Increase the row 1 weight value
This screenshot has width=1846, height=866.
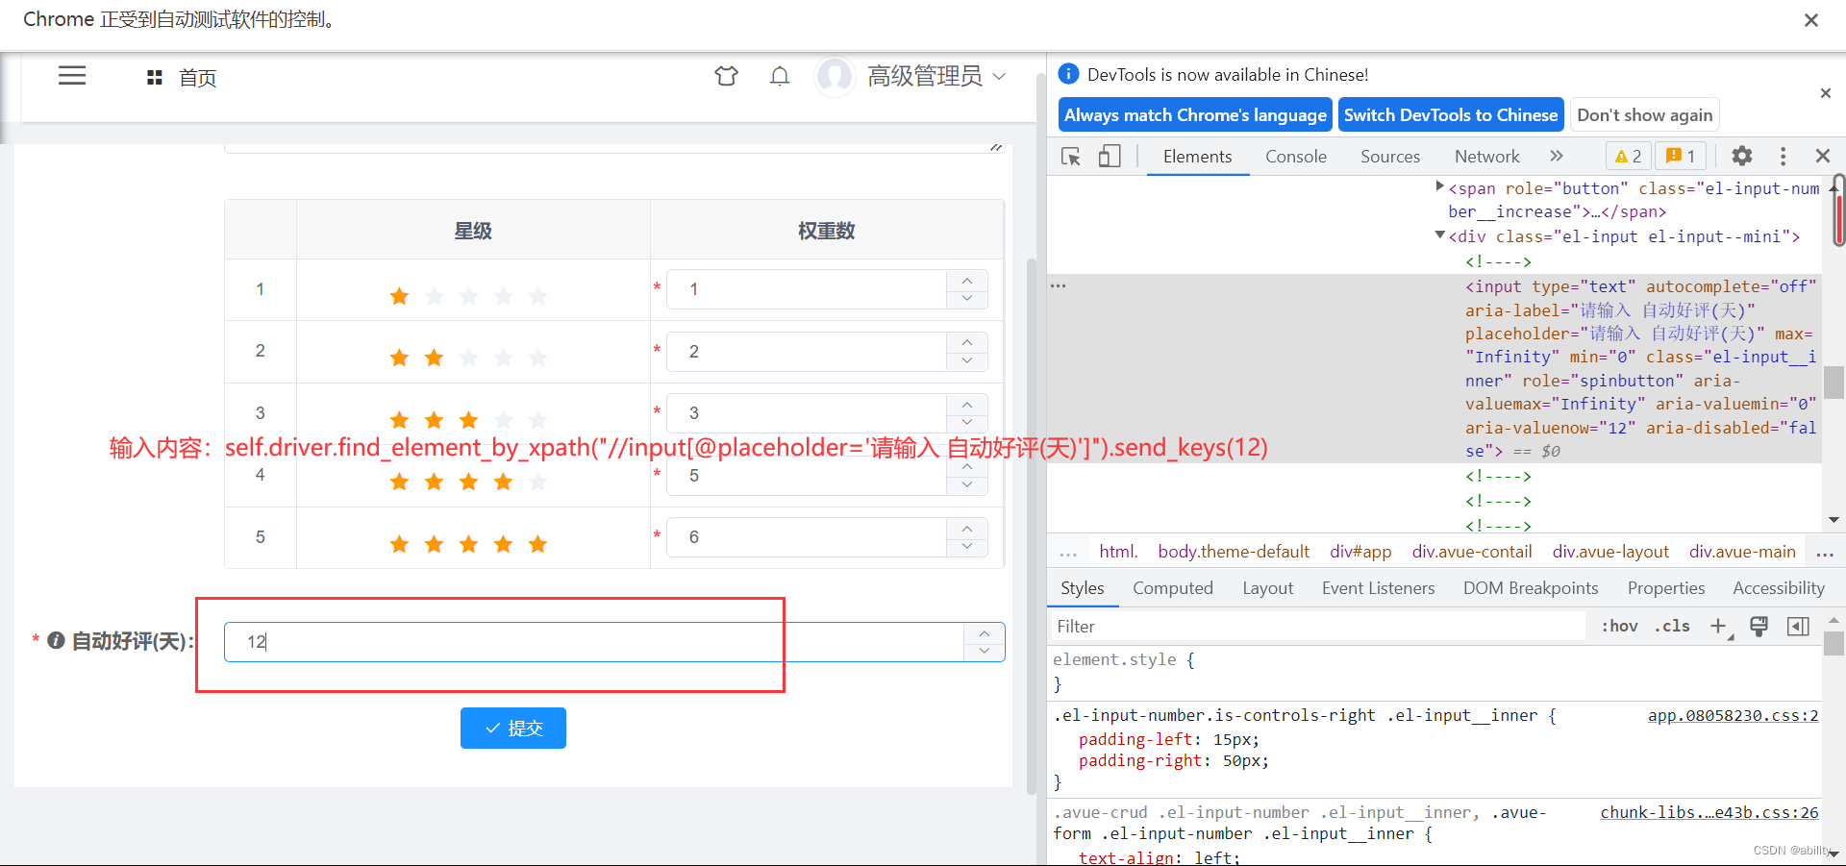pyautogui.click(x=966, y=281)
